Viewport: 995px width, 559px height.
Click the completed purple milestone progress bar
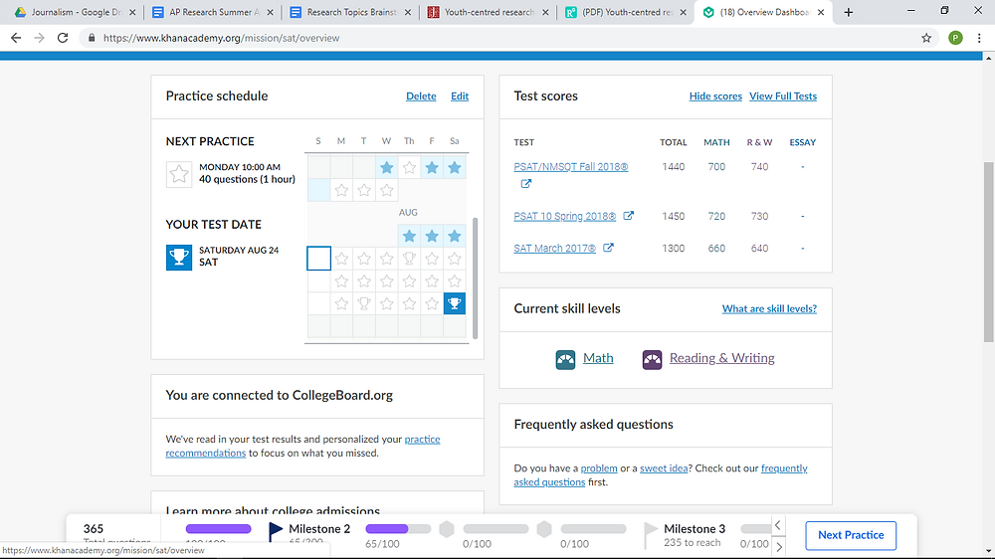point(218,528)
